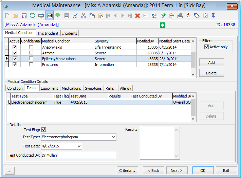
Task: Paste with the clipboard icon
Action: [100, 16]
